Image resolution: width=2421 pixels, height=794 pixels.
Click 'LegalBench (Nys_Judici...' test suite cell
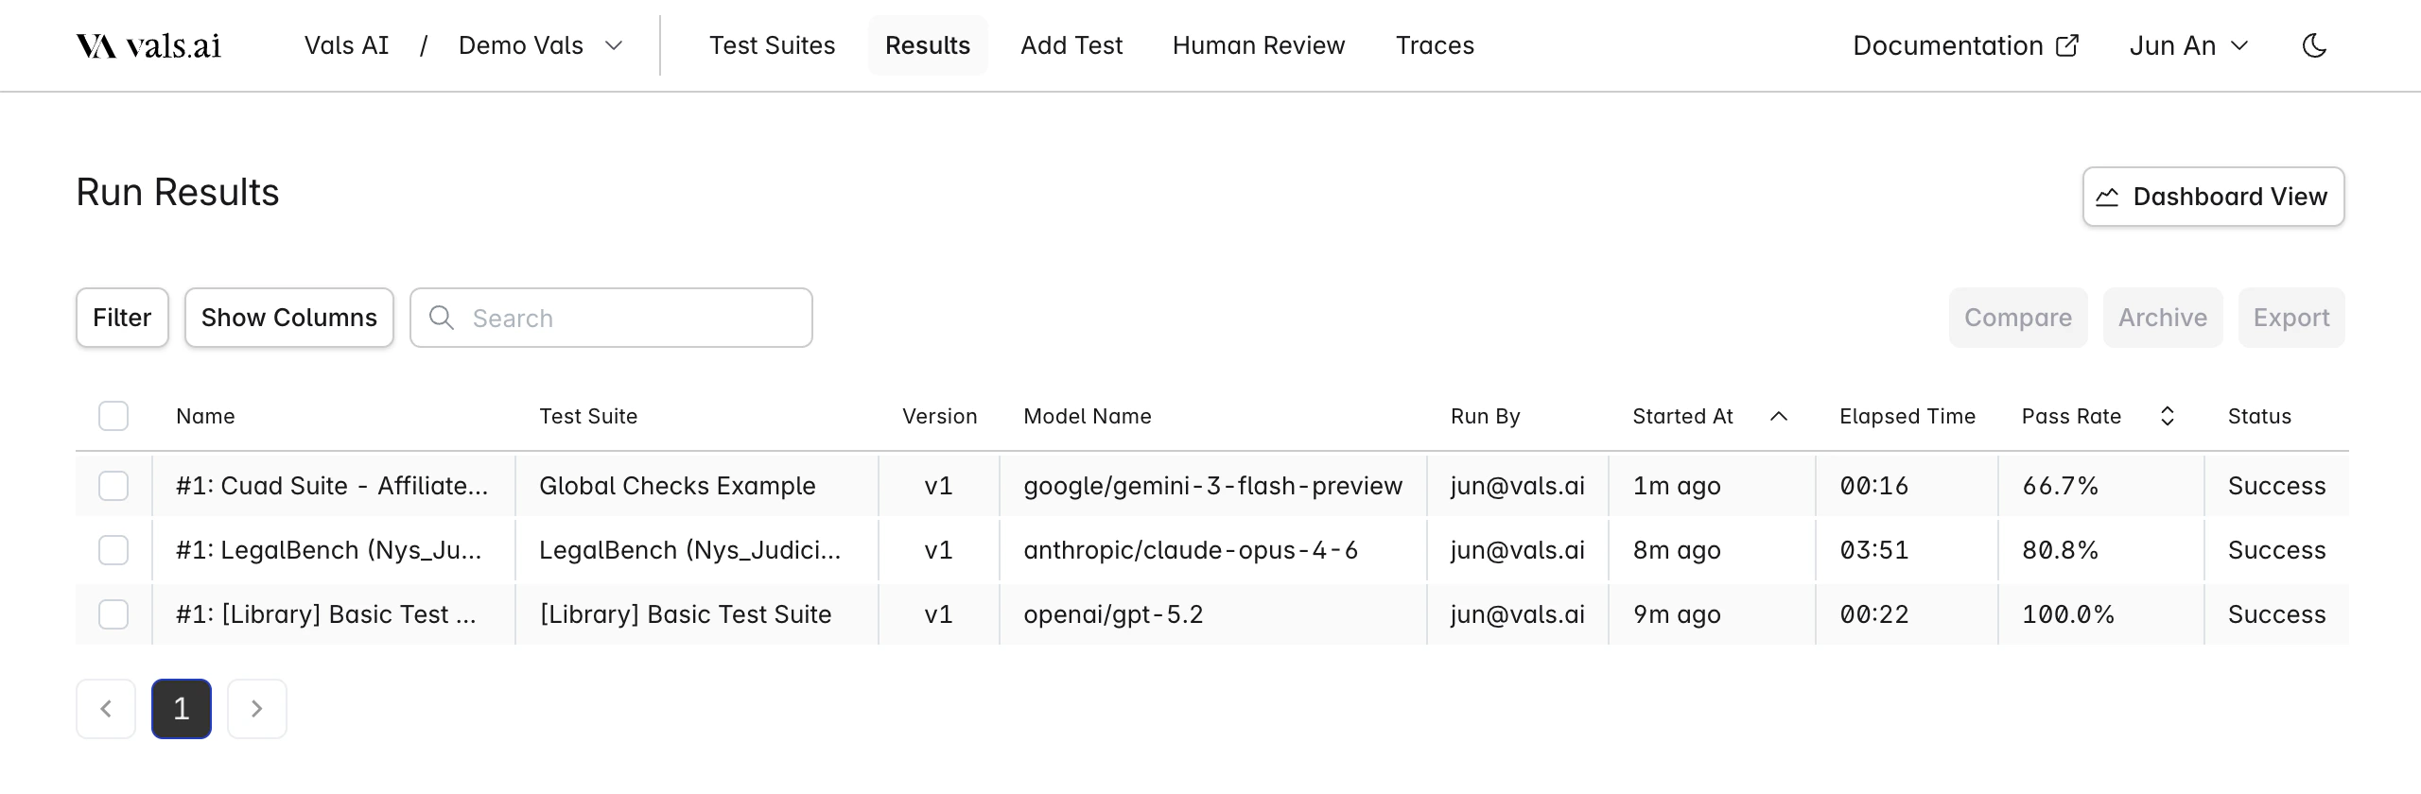pyautogui.click(x=690, y=550)
